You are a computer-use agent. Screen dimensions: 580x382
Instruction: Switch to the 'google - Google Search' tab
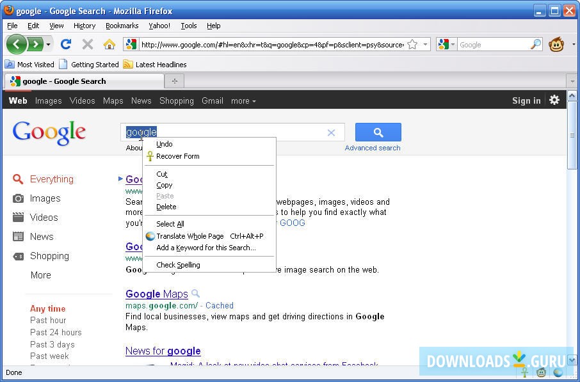coord(85,81)
